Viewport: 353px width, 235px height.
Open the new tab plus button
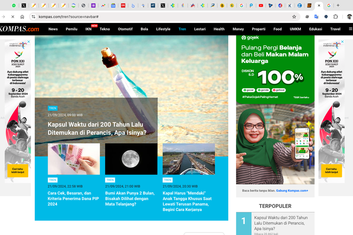point(338,6)
